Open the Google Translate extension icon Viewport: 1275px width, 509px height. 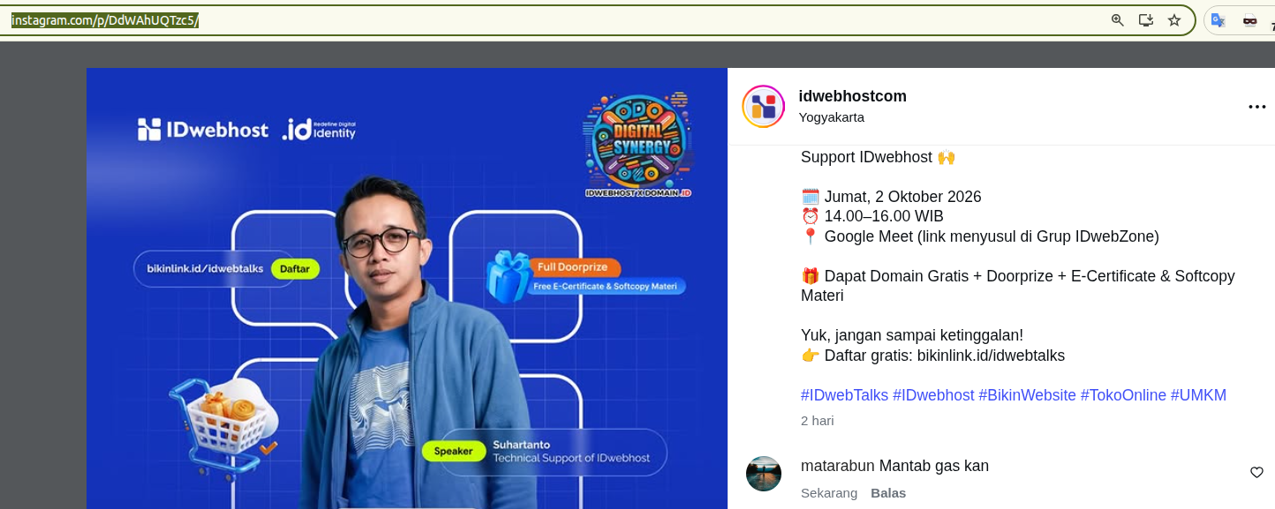[1218, 20]
